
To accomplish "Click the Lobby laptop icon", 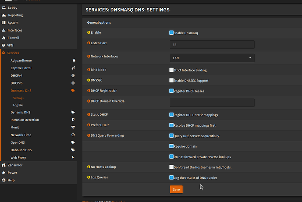I will click(4, 7).
